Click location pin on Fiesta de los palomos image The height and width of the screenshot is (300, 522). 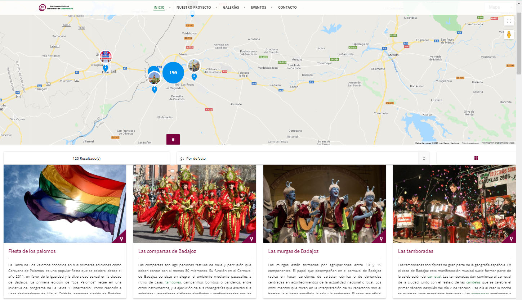click(x=121, y=238)
